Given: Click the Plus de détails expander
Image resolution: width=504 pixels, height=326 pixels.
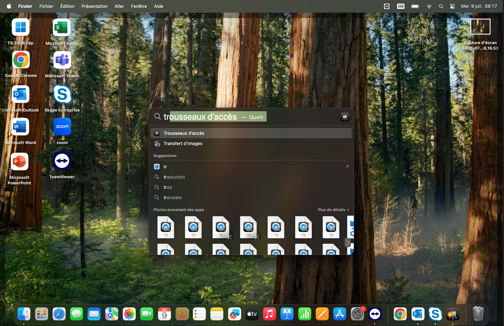Looking at the screenshot, I should [x=333, y=210].
